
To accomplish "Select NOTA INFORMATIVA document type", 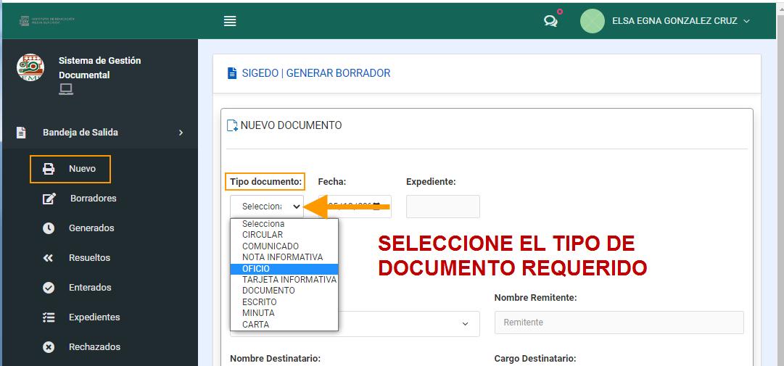I will click(284, 257).
